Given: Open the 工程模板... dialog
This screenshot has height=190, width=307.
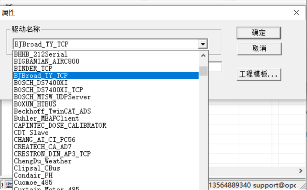Looking at the screenshot, I should (259, 75).
